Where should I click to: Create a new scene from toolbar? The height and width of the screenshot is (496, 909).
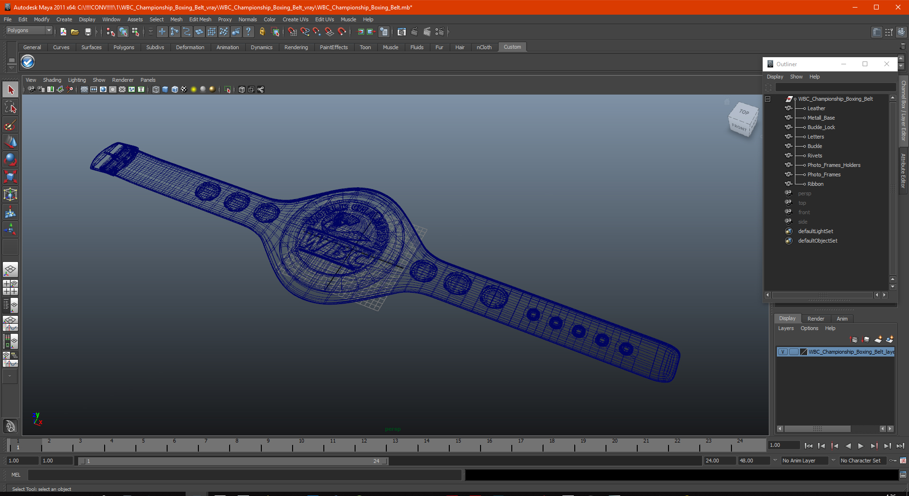coord(63,32)
